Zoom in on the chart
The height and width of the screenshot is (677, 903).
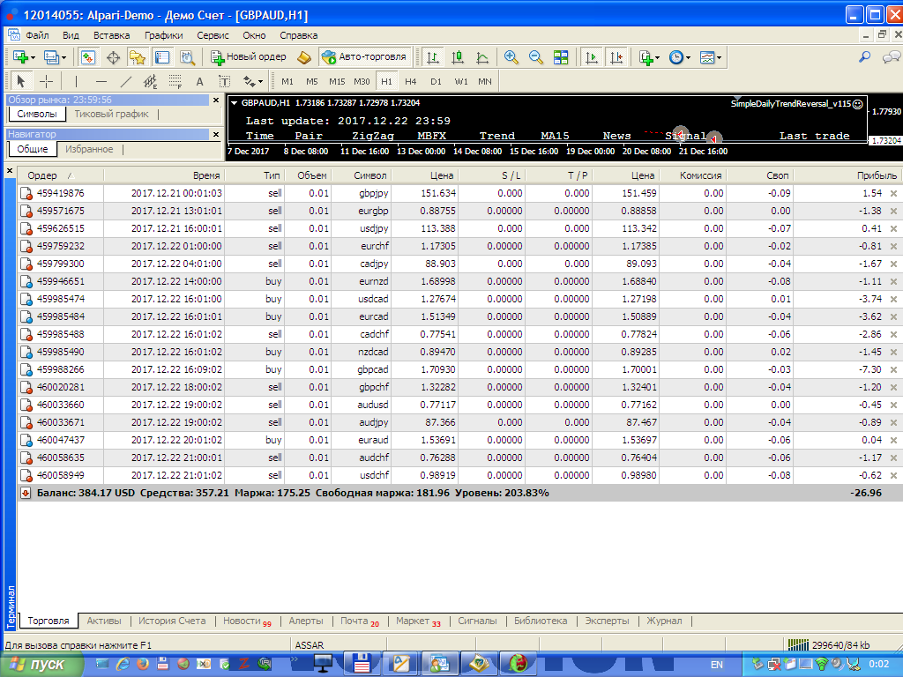tap(511, 57)
